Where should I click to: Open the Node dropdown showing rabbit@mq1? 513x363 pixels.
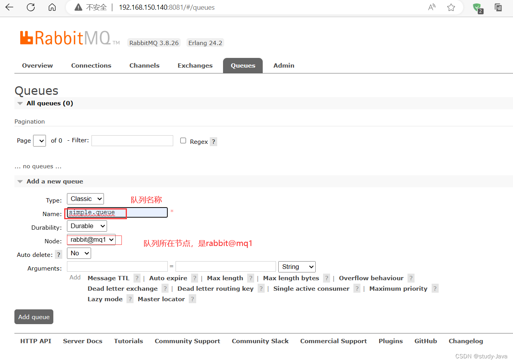click(91, 240)
